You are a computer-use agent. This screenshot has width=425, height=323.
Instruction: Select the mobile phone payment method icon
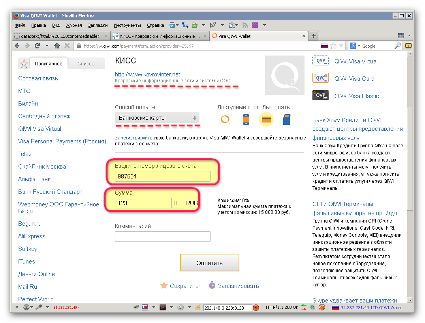246,119
